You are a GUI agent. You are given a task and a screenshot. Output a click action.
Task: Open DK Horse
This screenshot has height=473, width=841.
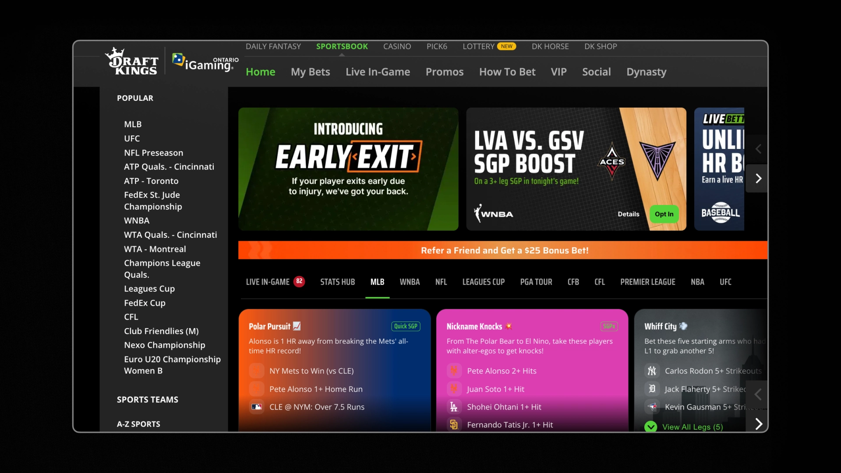550,46
